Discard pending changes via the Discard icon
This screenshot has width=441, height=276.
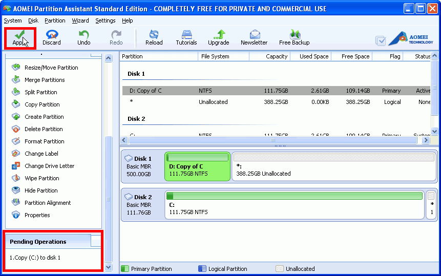click(52, 38)
